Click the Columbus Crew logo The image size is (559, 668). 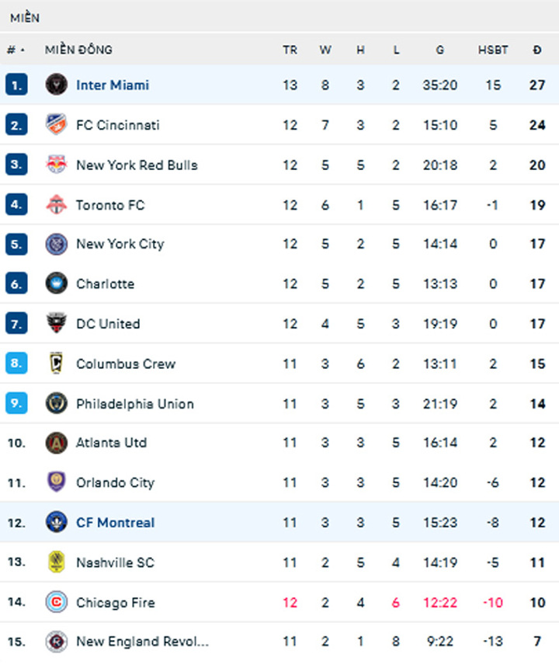tap(56, 364)
